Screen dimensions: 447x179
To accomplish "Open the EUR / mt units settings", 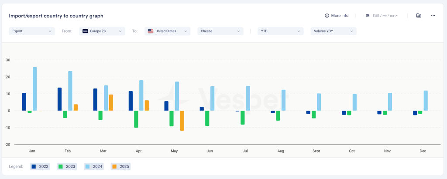I will [x=381, y=16].
